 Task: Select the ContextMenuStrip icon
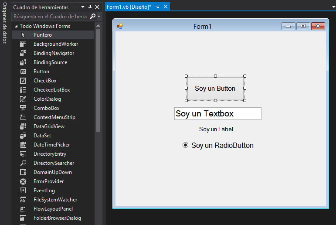coord(23,117)
